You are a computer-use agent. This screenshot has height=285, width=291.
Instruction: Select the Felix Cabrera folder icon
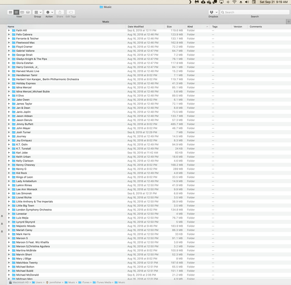pyautogui.click(x=13, y=35)
